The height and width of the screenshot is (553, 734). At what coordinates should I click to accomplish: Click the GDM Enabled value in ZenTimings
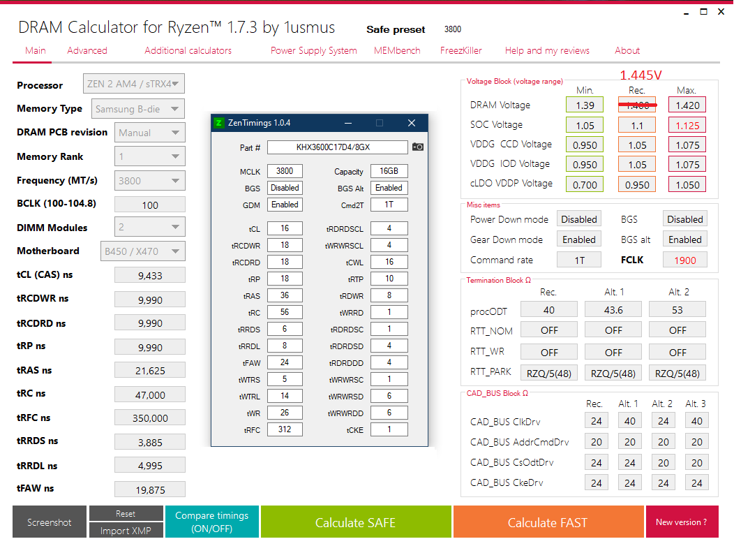285,205
